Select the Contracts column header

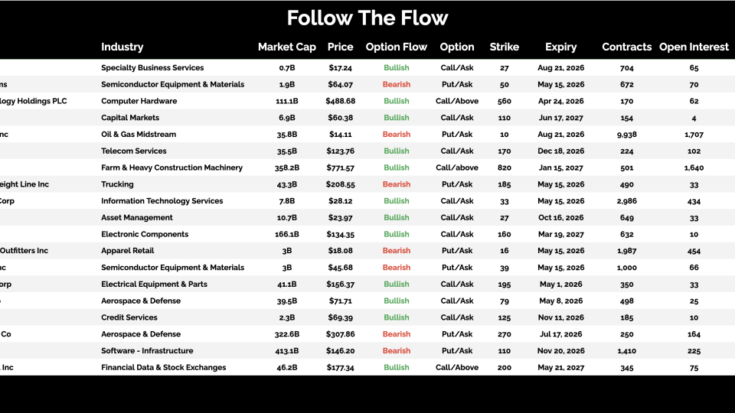[x=627, y=47]
